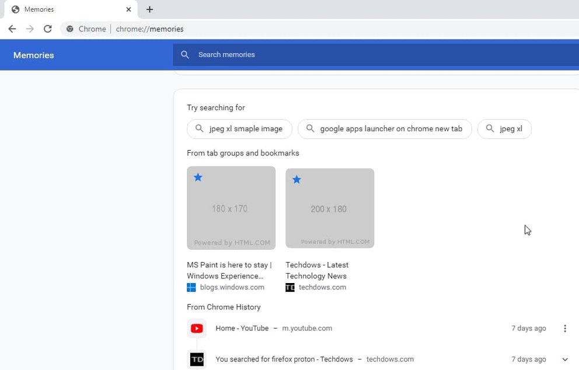This screenshot has height=370, width=579.
Task: Click the browser forward arrow
Action: click(x=30, y=29)
